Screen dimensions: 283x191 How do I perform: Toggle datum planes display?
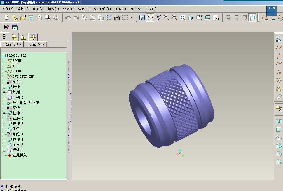click(x=265, y=18)
